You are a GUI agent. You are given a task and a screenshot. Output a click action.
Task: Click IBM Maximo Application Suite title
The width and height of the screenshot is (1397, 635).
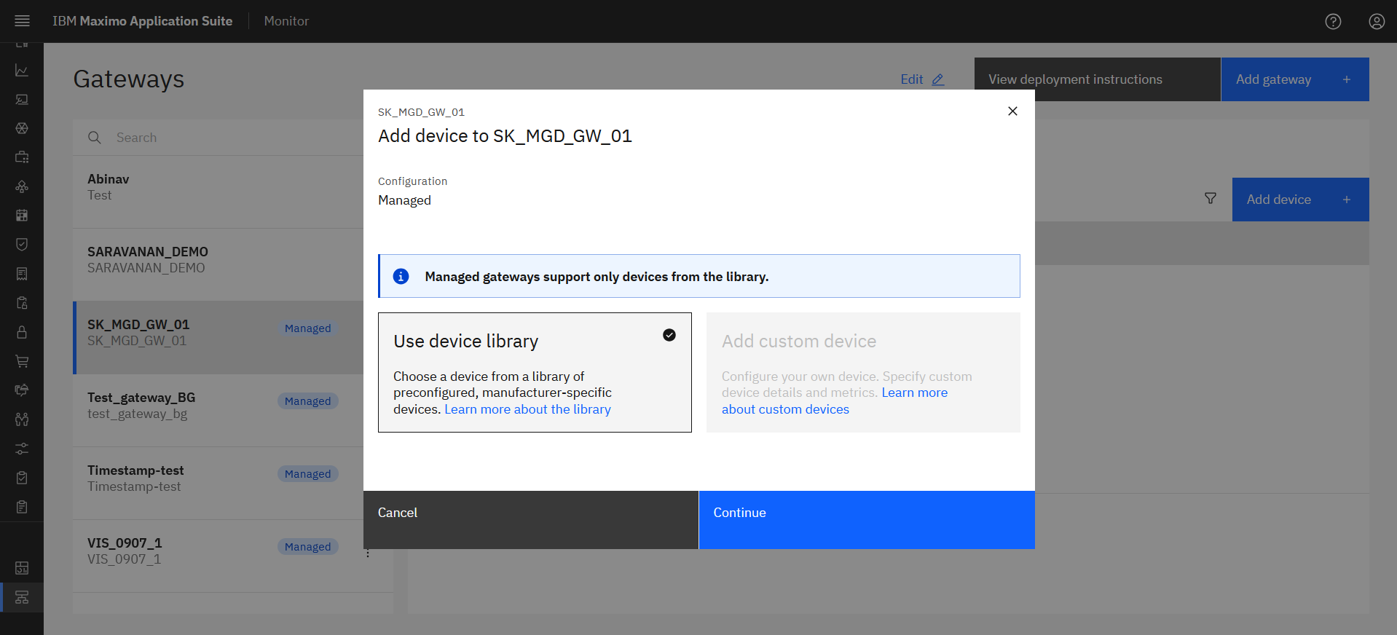pyautogui.click(x=142, y=21)
